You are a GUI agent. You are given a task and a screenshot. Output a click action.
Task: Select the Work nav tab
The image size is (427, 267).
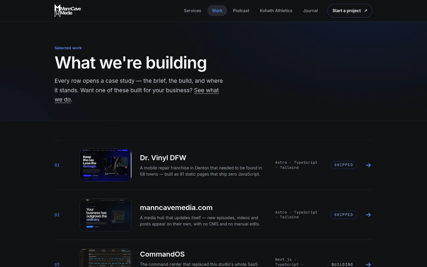point(217,11)
